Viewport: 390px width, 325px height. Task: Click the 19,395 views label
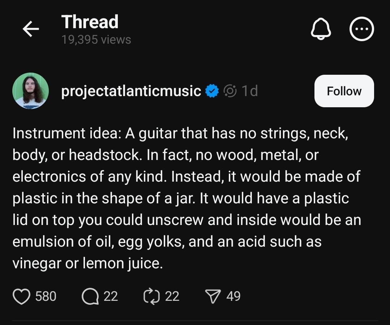pyautogui.click(x=96, y=39)
